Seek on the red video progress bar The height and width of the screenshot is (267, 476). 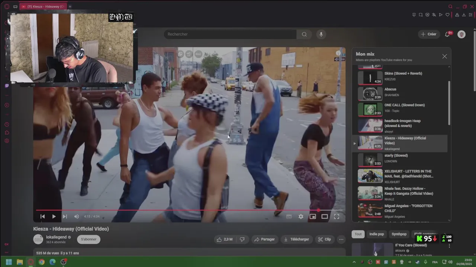click(189, 210)
